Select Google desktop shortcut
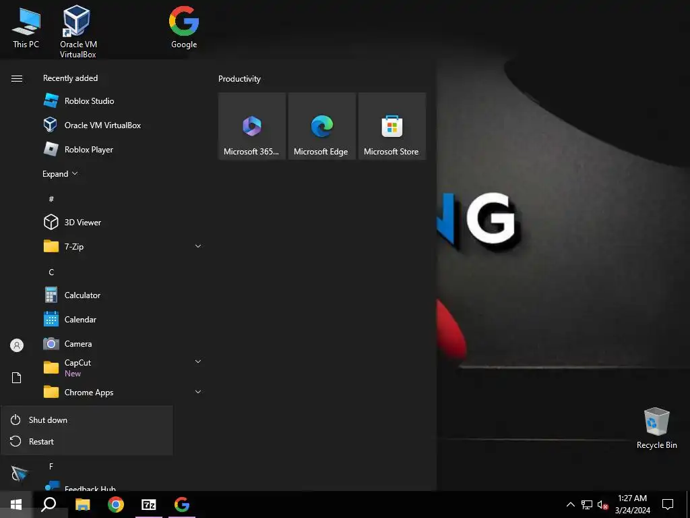 click(184, 27)
